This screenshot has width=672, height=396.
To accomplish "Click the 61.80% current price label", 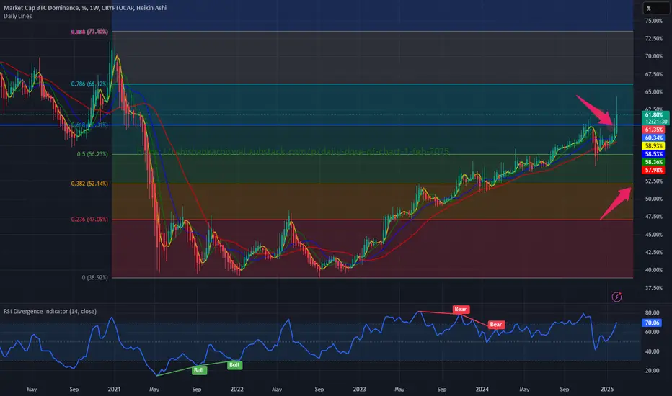I will [x=654, y=114].
